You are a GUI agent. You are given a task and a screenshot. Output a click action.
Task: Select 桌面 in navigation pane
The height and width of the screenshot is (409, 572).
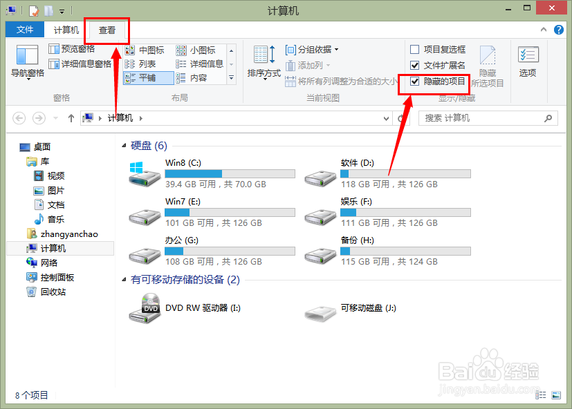point(35,147)
